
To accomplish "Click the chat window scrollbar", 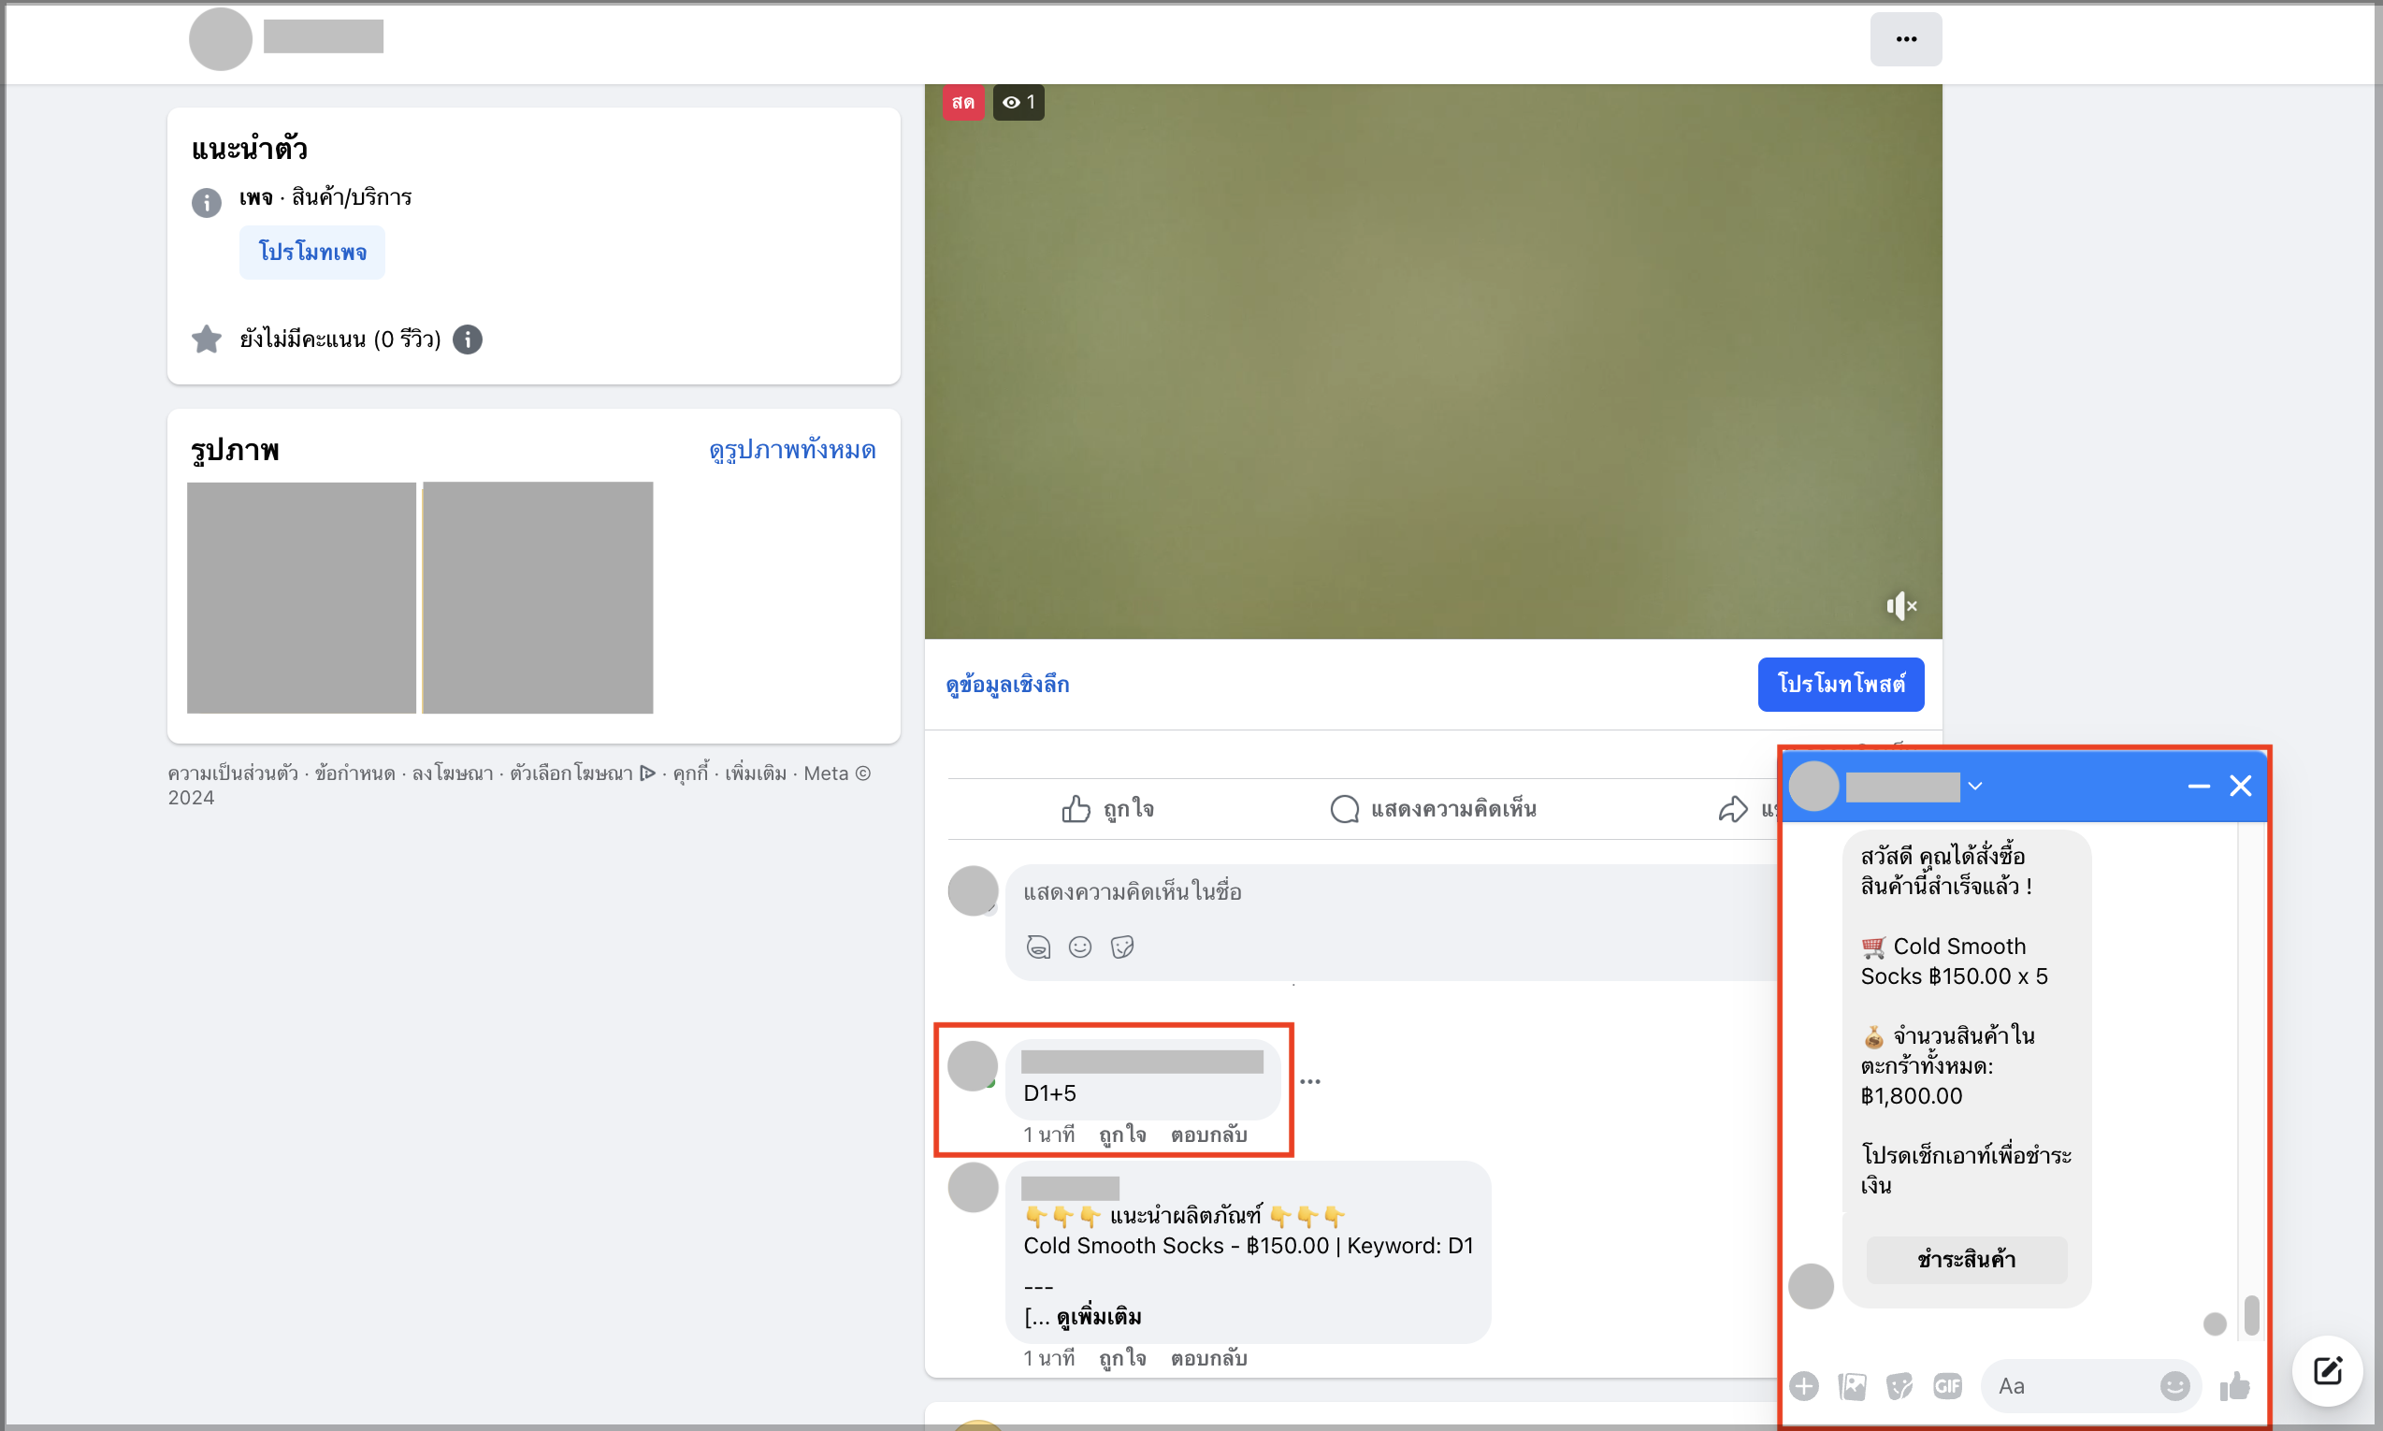I will point(2251,1315).
